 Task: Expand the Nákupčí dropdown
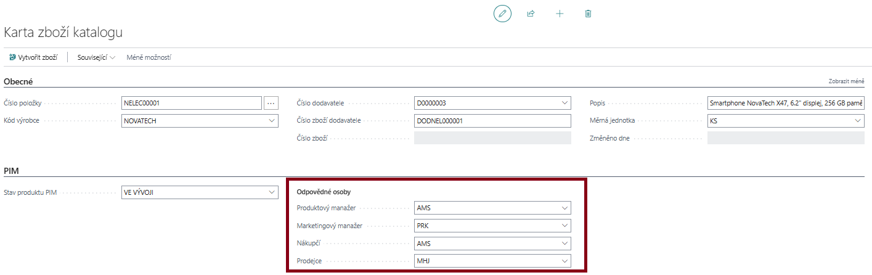[564, 244]
